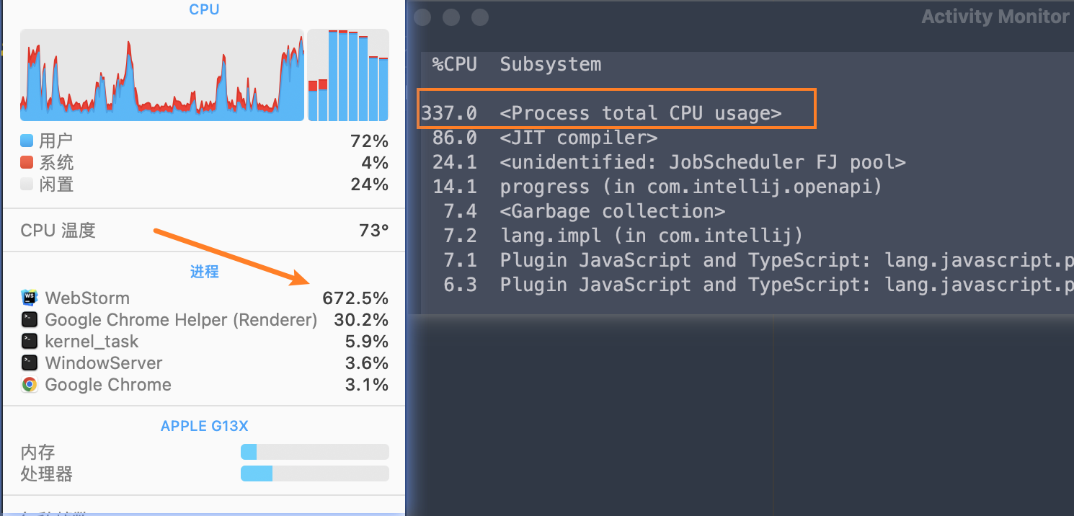Click the CPU usage history graph
The image size is (1074, 516).
[161, 75]
